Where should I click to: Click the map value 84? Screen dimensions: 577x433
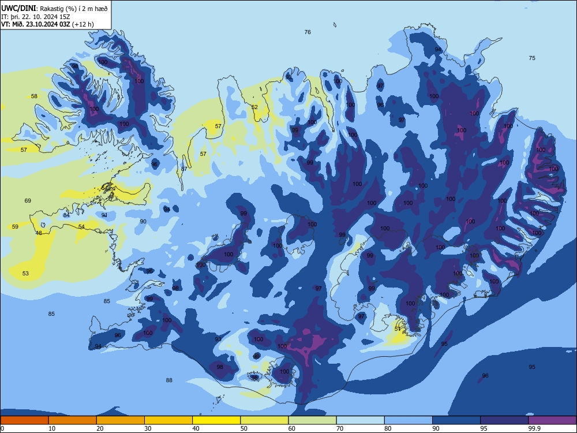coord(66,215)
